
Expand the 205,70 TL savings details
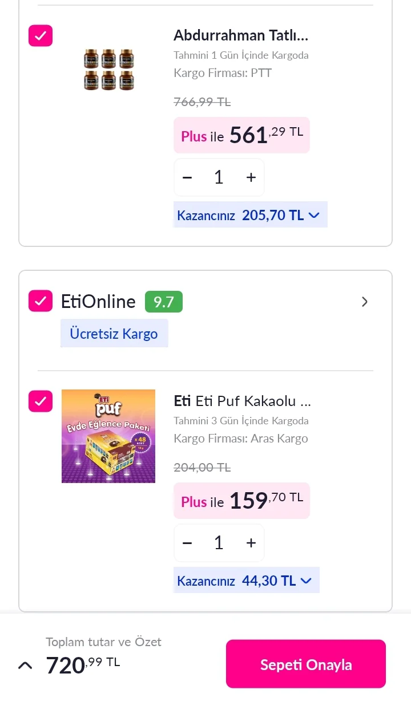coord(313,215)
